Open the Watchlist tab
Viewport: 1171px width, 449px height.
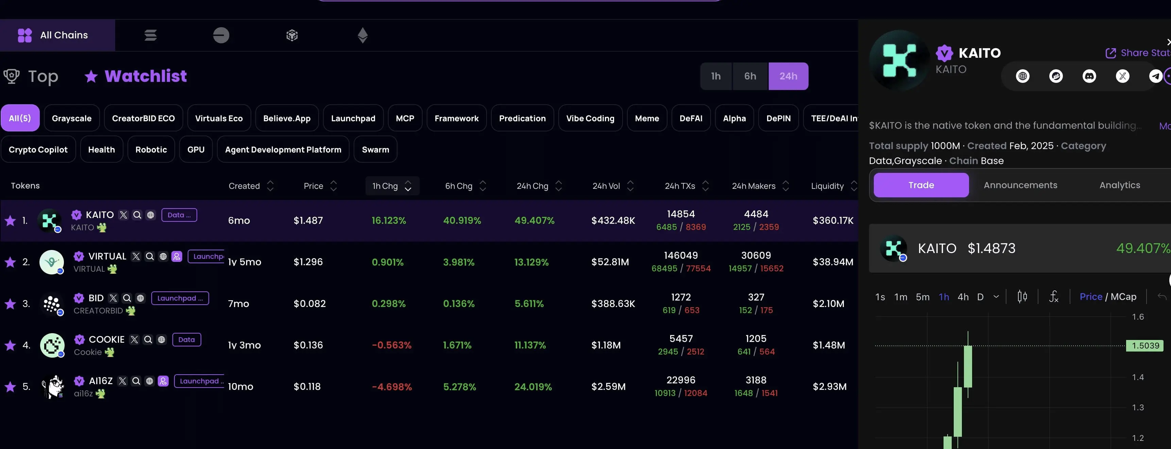[135, 76]
